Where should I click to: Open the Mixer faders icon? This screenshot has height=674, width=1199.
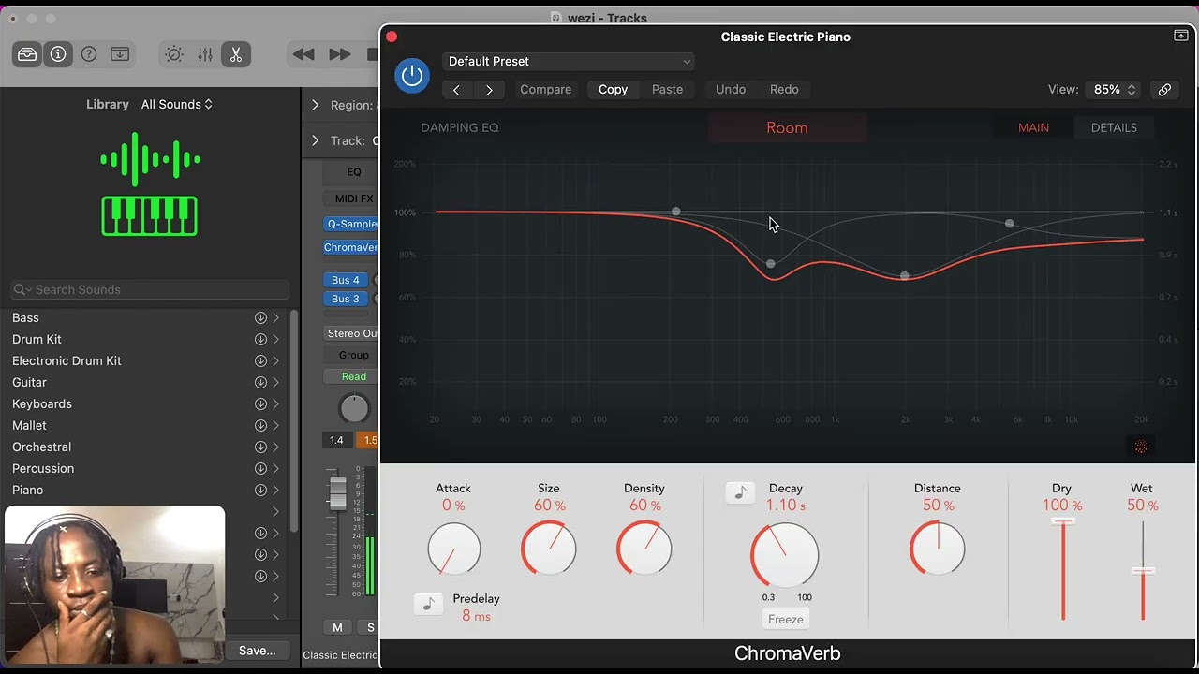click(205, 54)
